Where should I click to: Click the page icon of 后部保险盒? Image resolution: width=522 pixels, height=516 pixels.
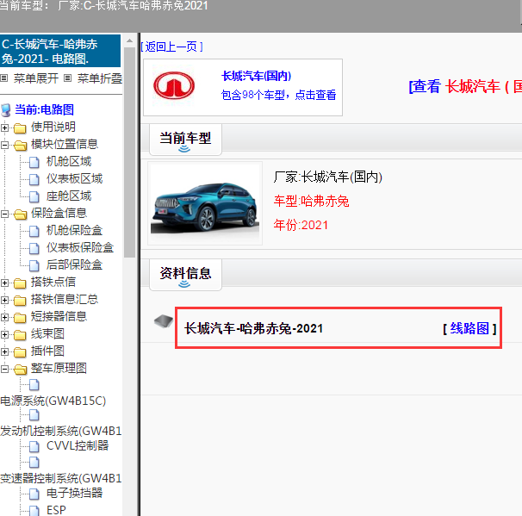[x=34, y=265]
